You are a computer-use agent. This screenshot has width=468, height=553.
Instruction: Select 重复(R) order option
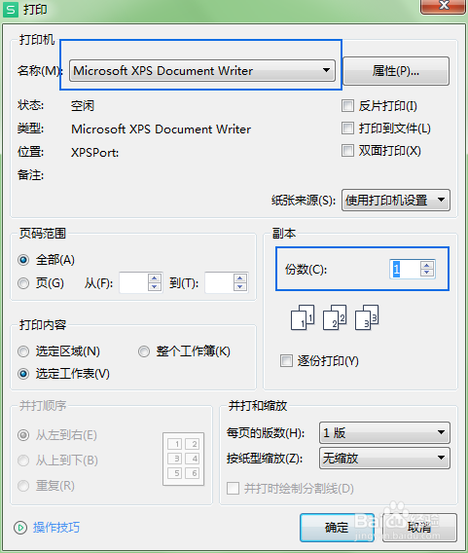(x=23, y=486)
